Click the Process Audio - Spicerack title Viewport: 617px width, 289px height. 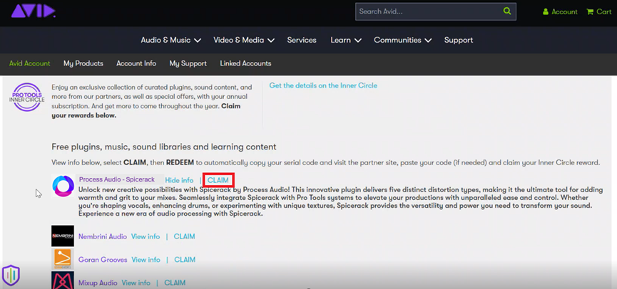[x=117, y=179]
